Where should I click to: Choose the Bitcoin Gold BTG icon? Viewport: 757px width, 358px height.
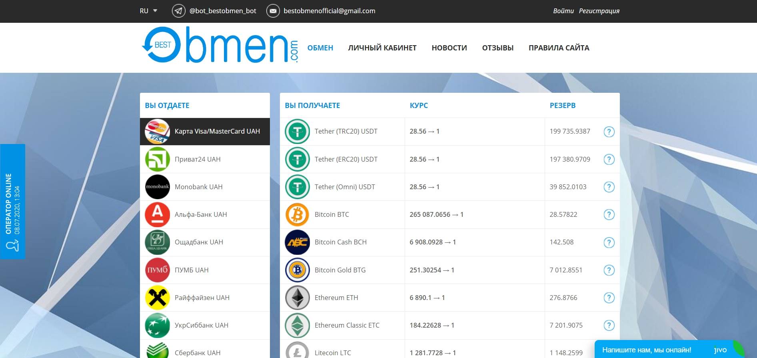[x=297, y=270]
